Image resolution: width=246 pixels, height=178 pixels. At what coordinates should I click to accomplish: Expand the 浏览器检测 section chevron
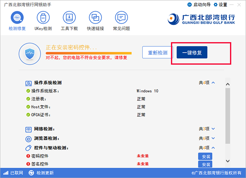(213, 138)
